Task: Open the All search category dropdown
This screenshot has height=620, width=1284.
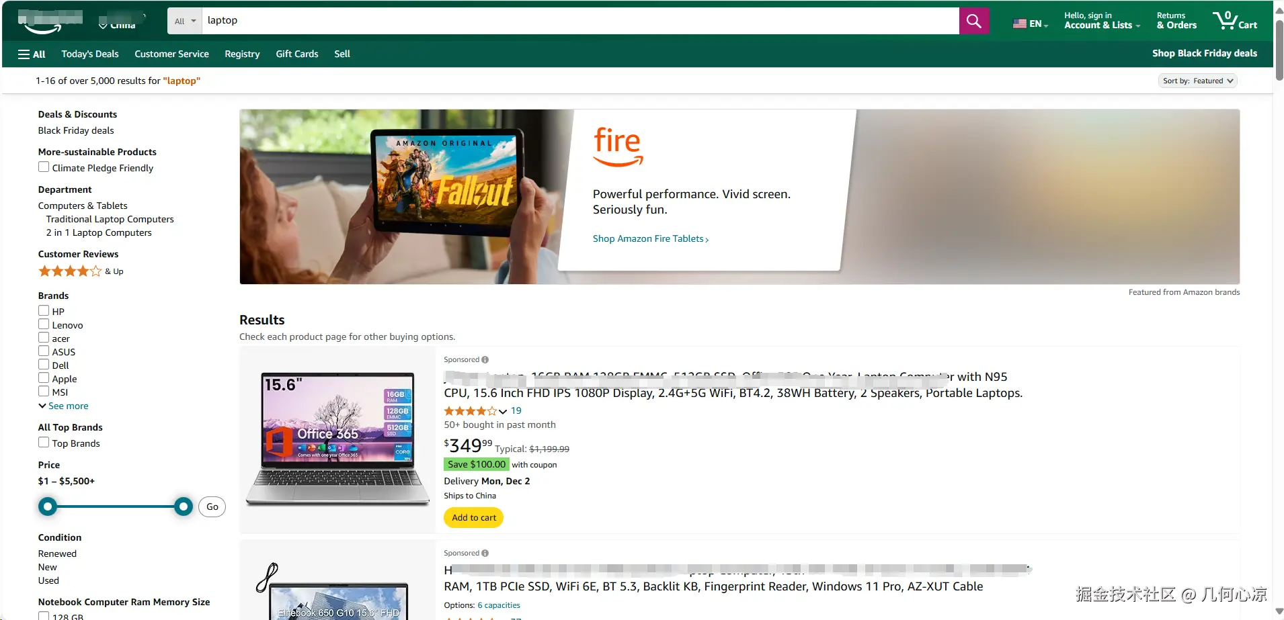Action: tap(185, 21)
